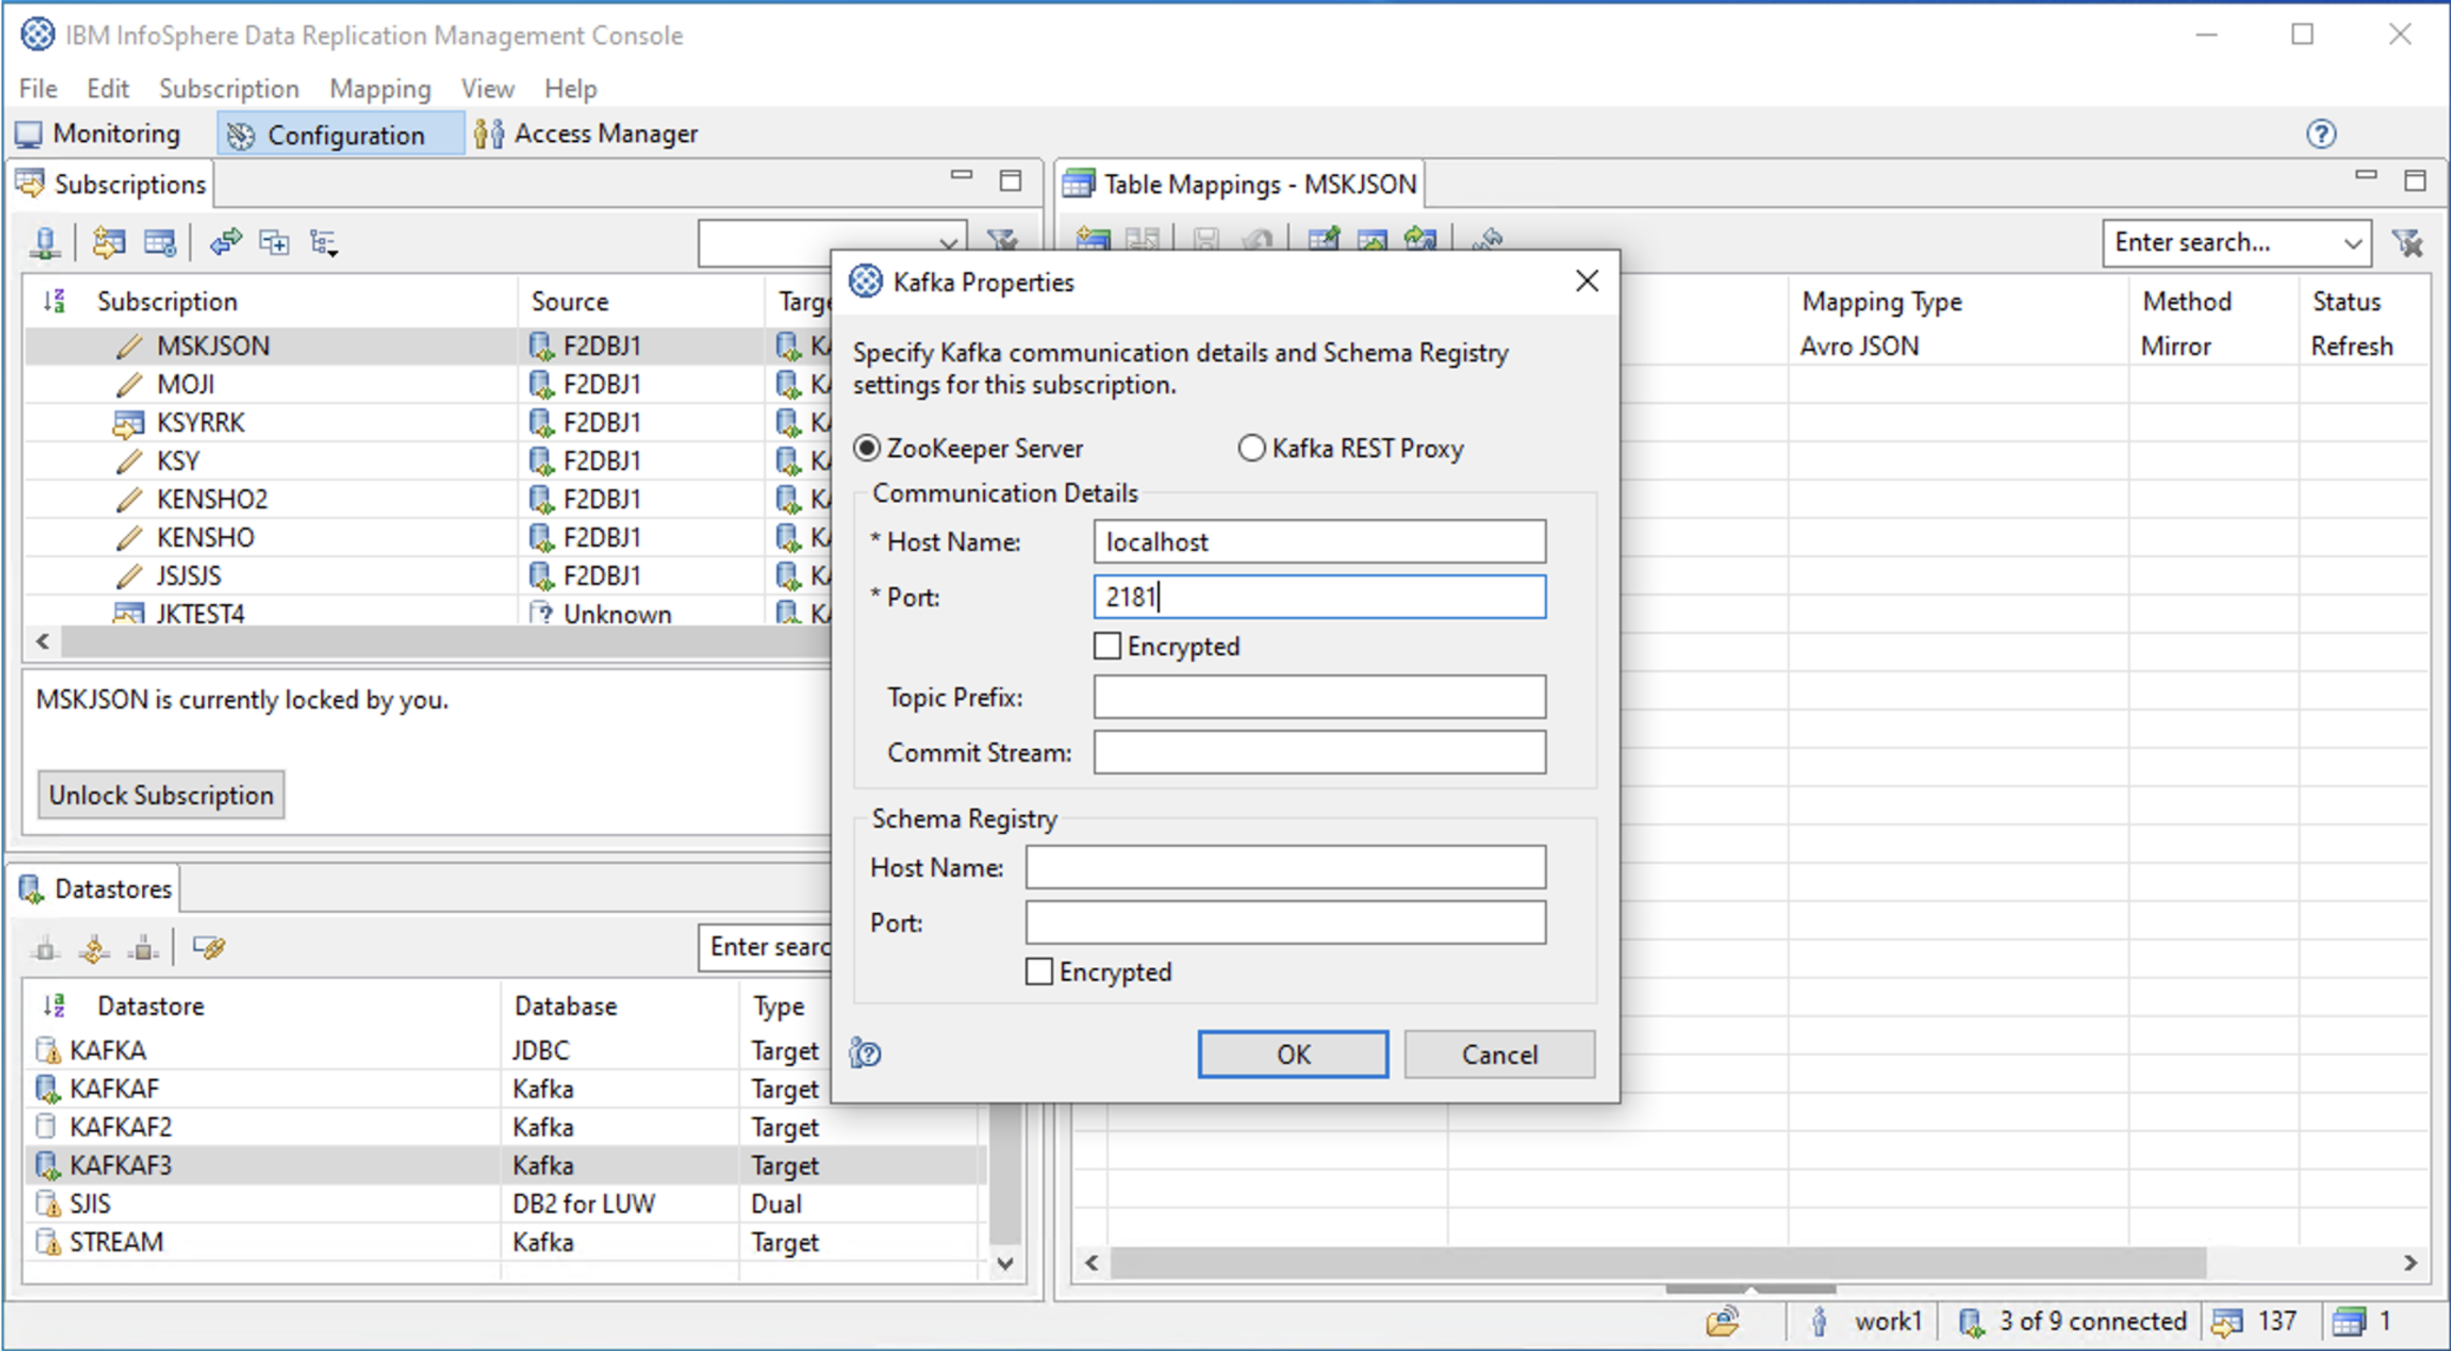Expand the tree view options dropdown in Subscriptions toolbar
Screen dimensions: 2451x1351
pyautogui.click(x=325, y=243)
